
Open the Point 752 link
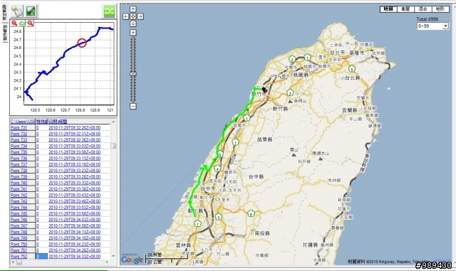(x=19, y=257)
